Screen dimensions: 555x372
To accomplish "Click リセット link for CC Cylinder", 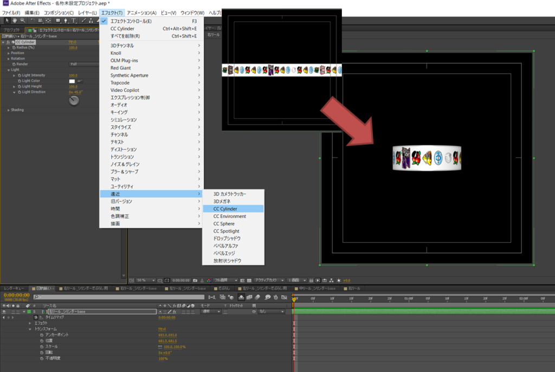I will pos(72,42).
